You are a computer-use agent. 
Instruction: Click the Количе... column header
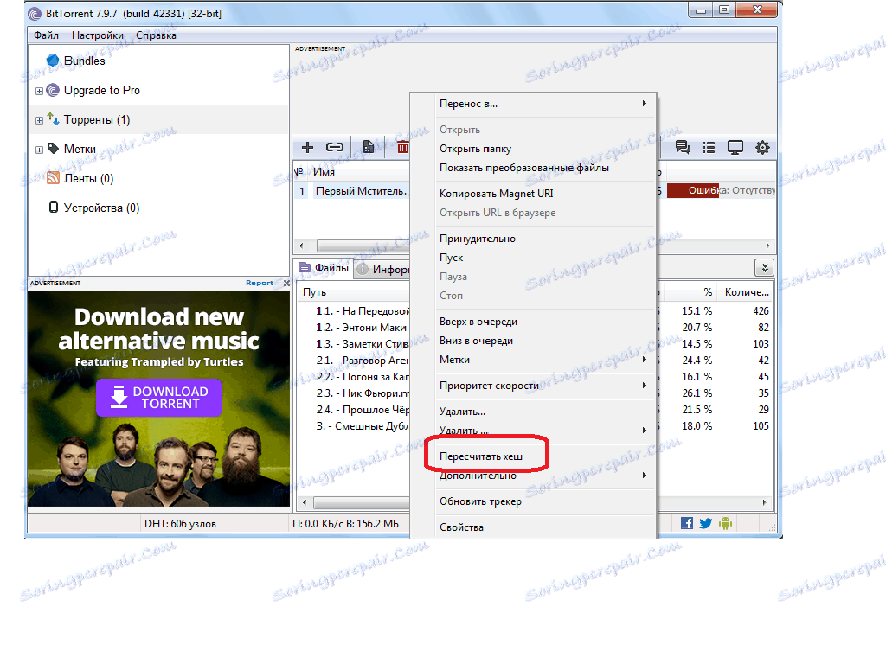(746, 292)
